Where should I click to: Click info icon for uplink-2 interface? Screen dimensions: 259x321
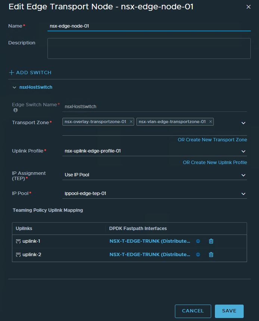click(x=198, y=255)
